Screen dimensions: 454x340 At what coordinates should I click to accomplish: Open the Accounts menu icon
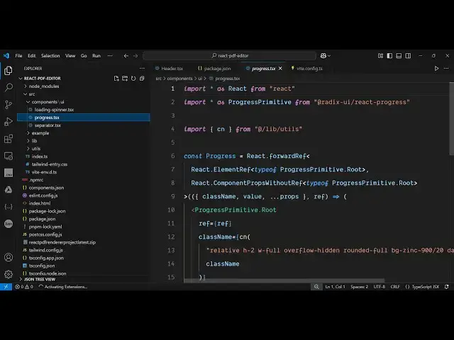pos(9,257)
